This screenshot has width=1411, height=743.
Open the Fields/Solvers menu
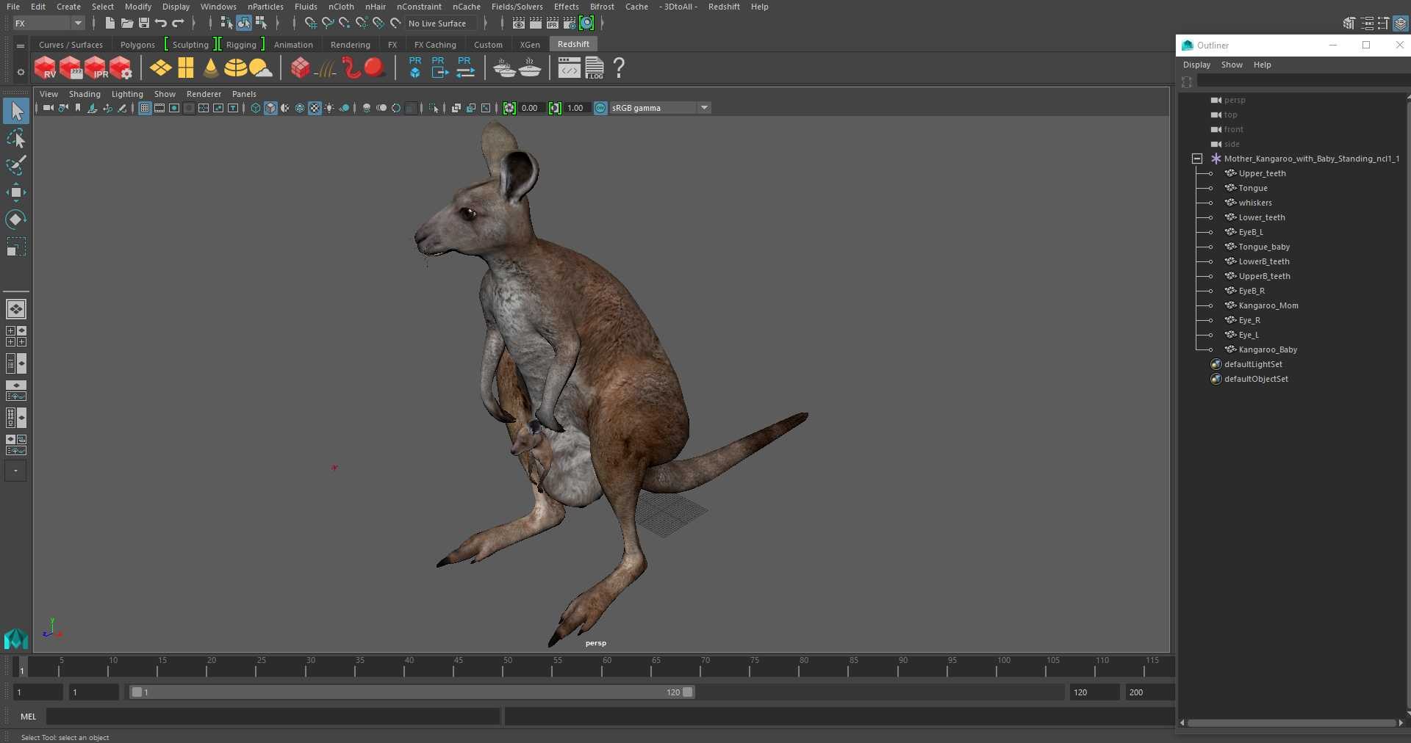coord(517,7)
